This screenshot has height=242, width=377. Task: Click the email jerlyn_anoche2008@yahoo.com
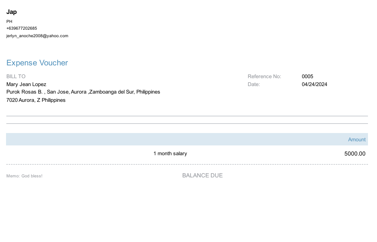point(37,36)
